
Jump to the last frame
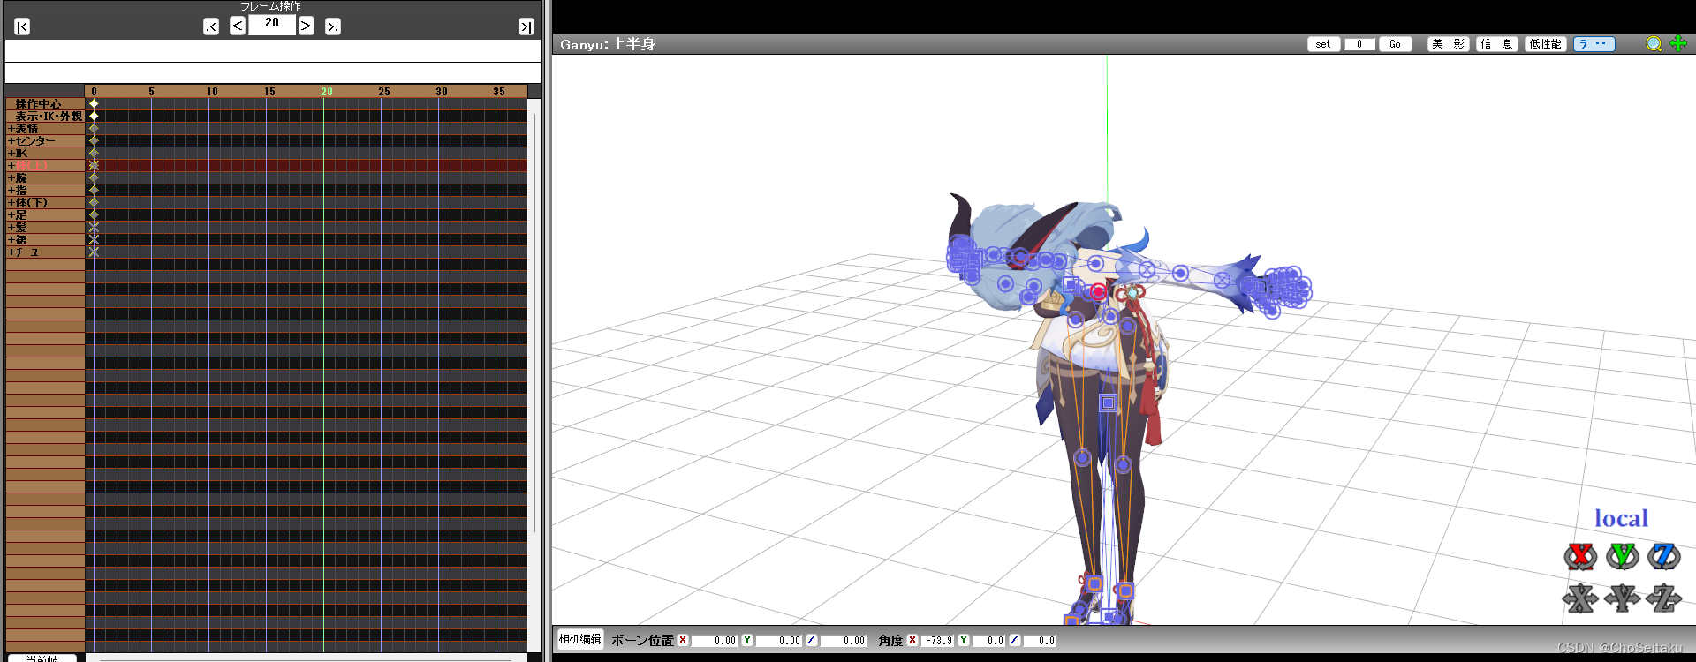point(526,26)
